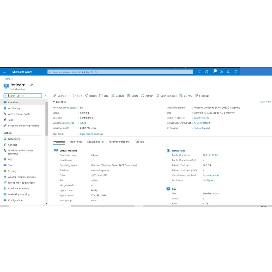The image size is (272, 272).
Task: Click the Home breadcrumb link
Action: coord(7,79)
